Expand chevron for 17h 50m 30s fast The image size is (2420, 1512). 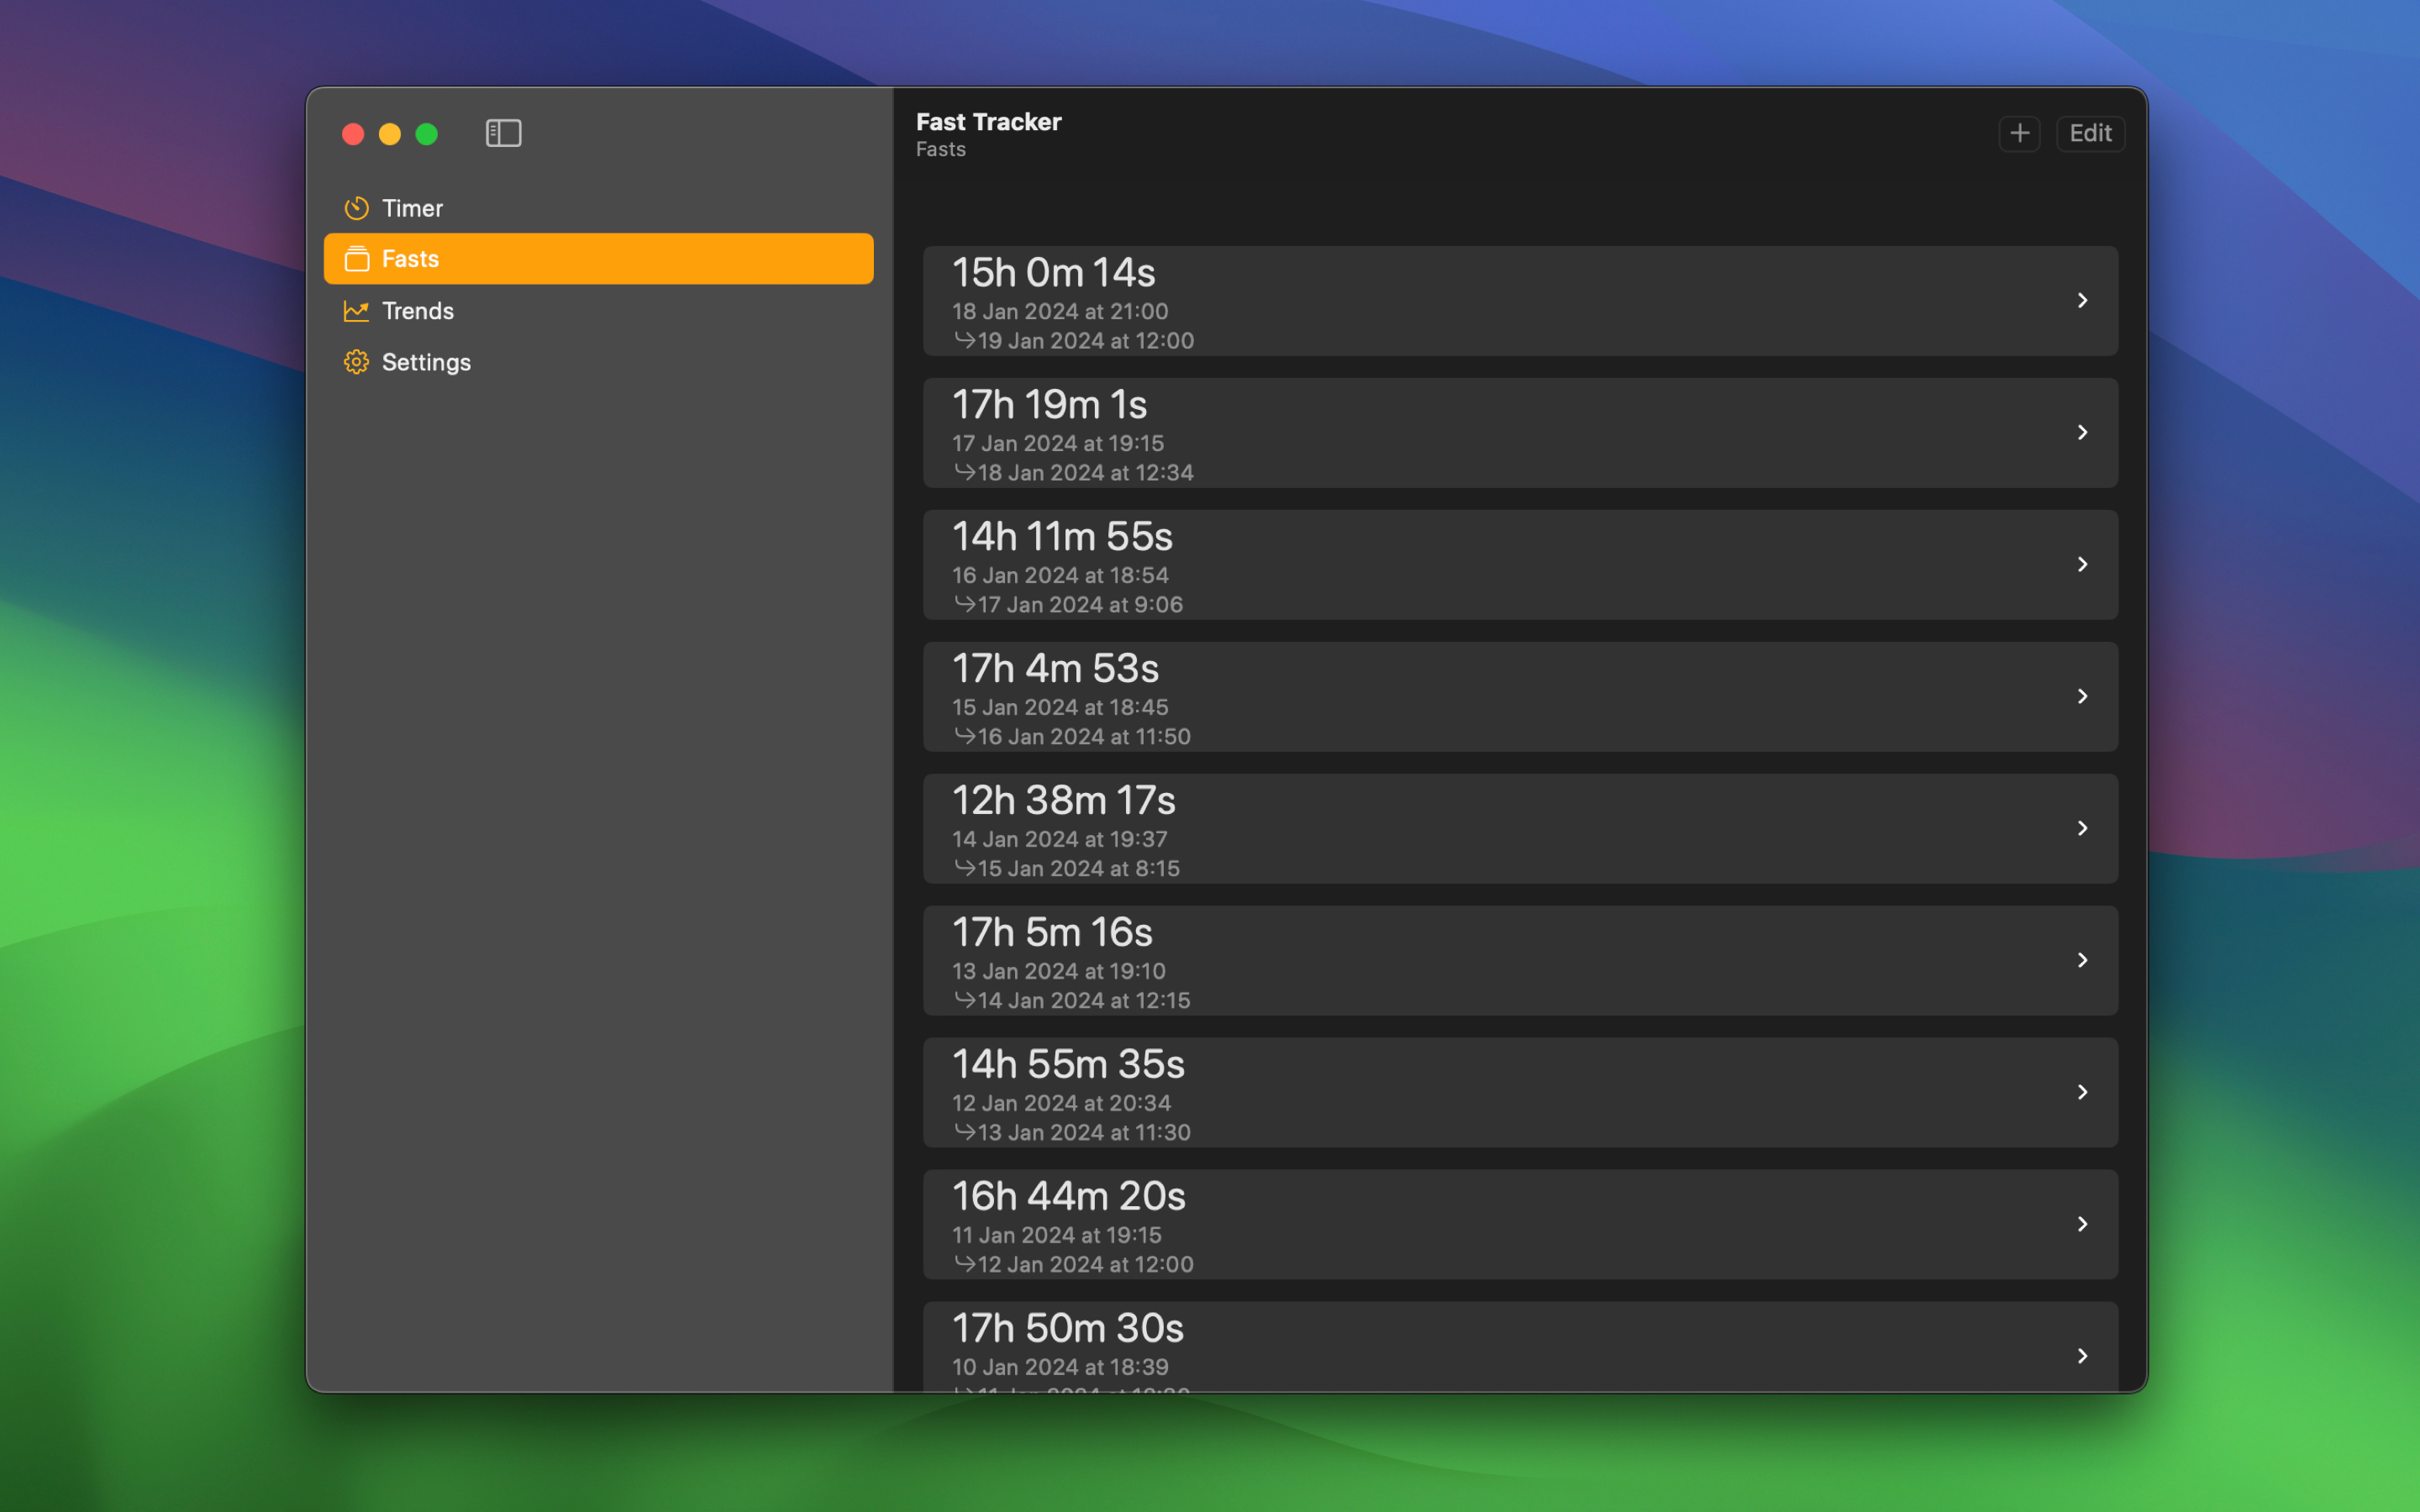pos(2082,1356)
